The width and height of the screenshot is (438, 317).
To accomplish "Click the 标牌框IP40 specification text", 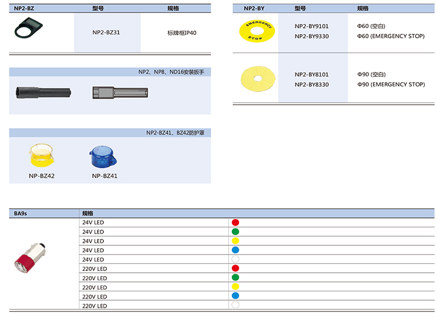I will (182, 33).
